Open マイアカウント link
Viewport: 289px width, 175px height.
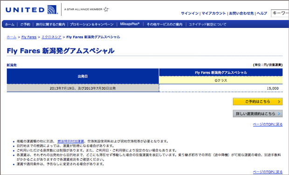click(x=213, y=13)
